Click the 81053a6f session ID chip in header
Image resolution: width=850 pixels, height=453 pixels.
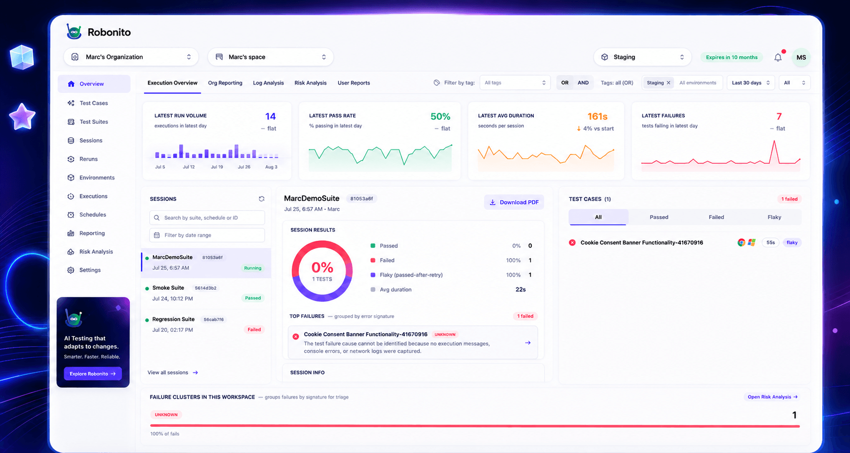pos(362,199)
